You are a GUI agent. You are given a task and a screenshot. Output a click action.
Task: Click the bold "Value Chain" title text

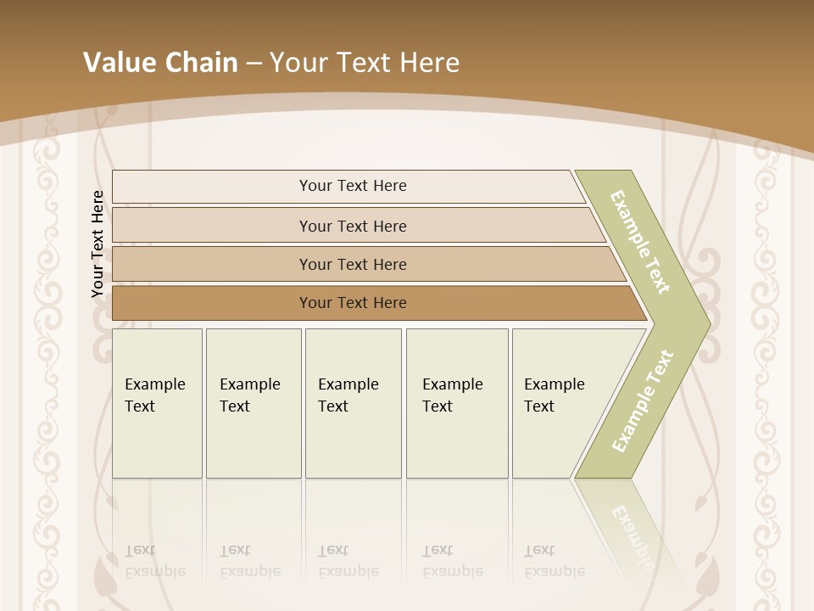160,63
